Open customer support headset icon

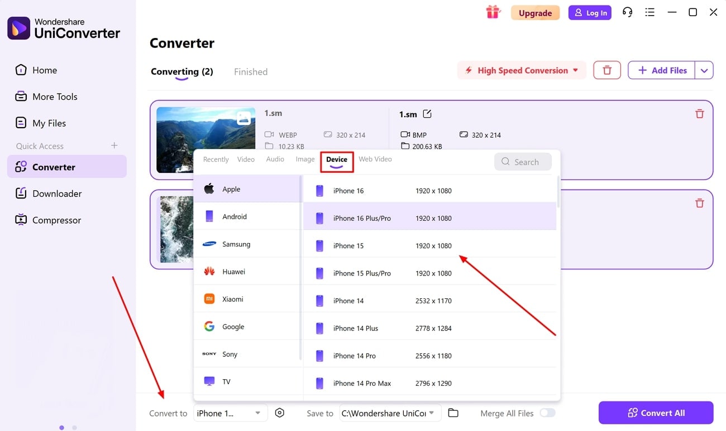pos(628,12)
